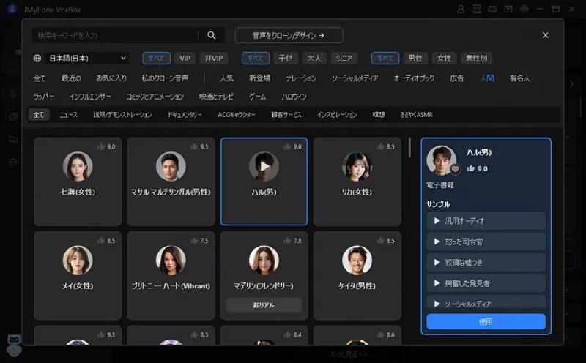Select the リカ(女性) voice card
This screenshot has width=586, height=363.
(x=357, y=181)
